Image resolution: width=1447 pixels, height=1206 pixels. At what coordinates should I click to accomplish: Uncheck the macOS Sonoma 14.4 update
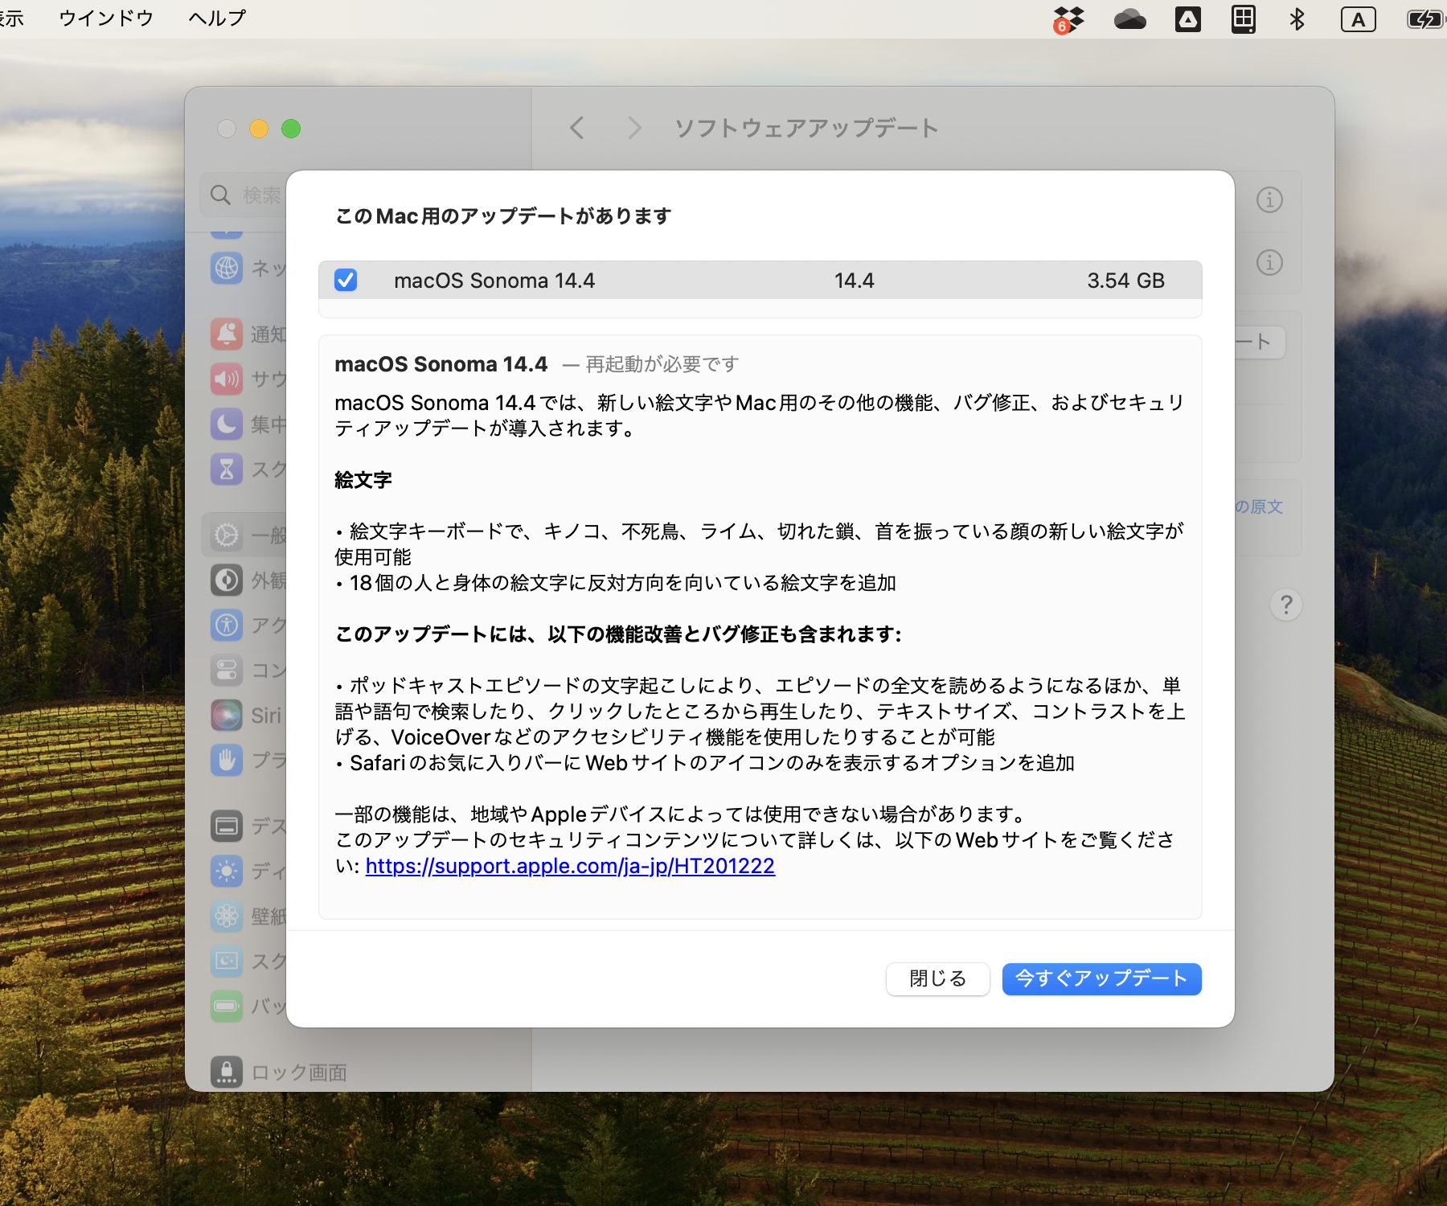click(x=346, y=280)
